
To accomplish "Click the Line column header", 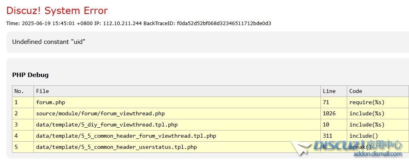I will [329, 91].
